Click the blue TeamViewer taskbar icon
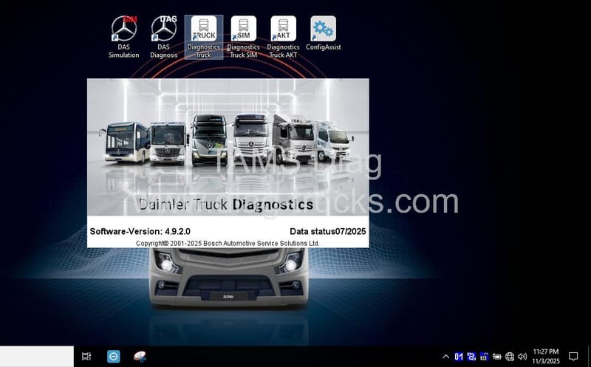 (114, 357)
